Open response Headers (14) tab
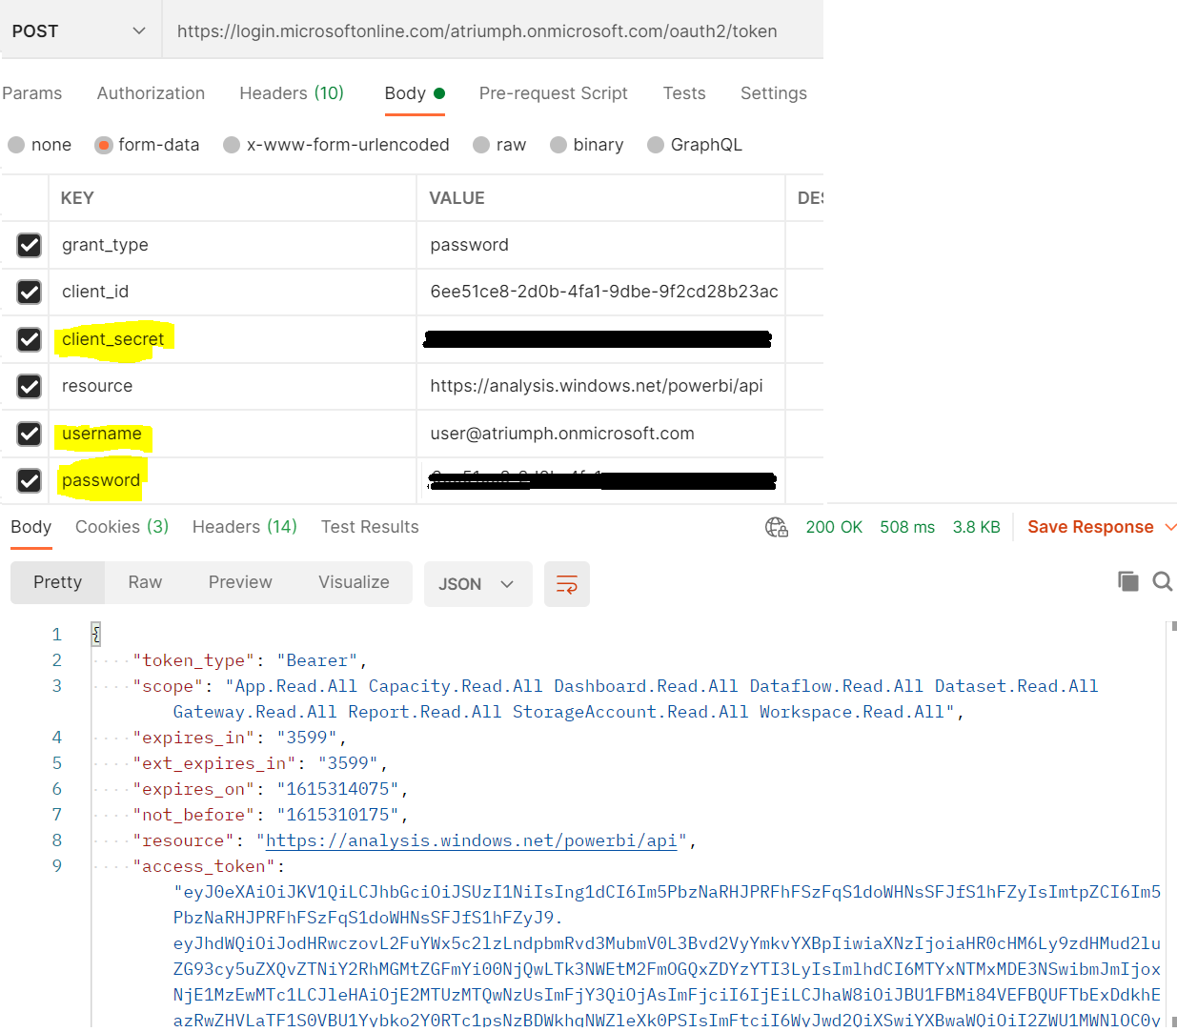1177x1032 pixels. tap(245, 527)
